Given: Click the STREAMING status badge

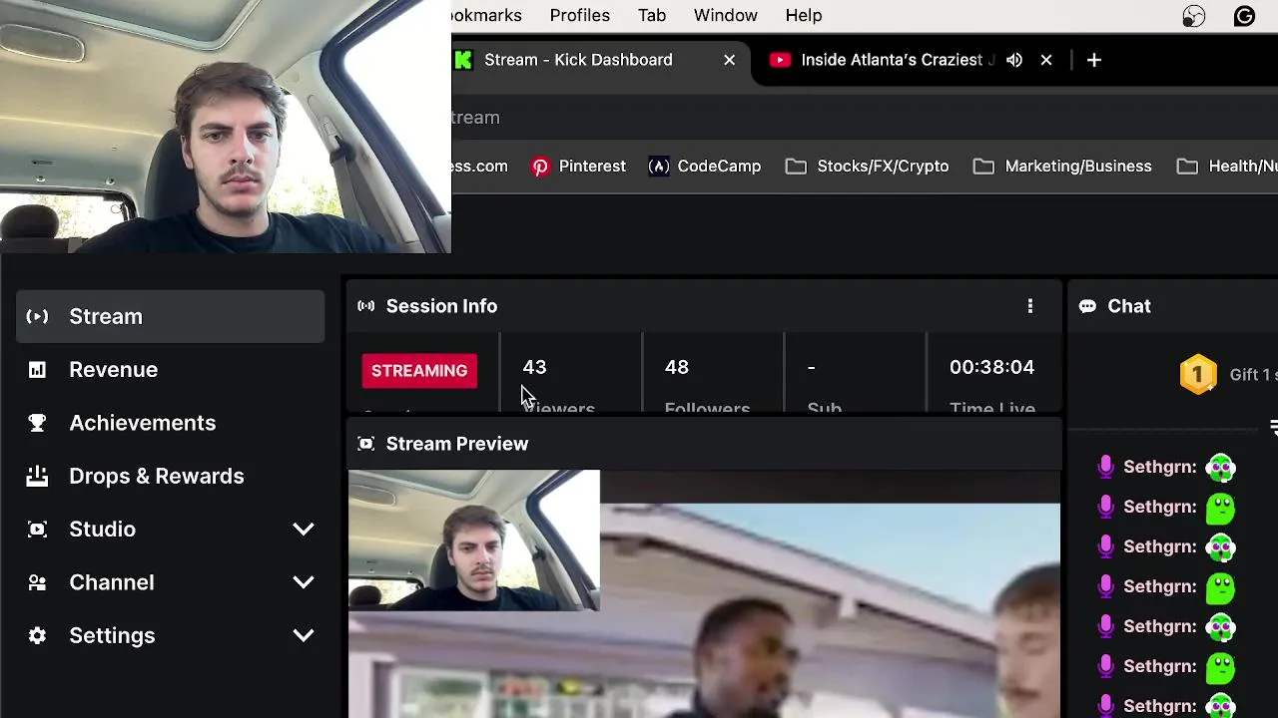Looking at the screenshot, I should [419, 370].
